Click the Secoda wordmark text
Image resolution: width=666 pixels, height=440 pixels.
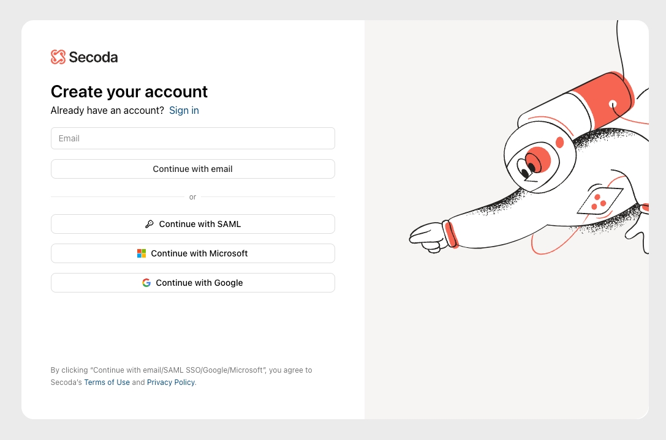(94, 57)
